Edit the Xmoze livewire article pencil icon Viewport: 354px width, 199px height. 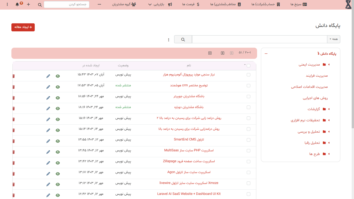tap(48, 184)
